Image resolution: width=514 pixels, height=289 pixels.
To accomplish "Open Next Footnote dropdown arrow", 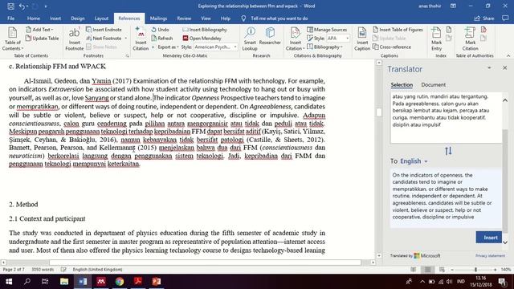I will 126,39.
